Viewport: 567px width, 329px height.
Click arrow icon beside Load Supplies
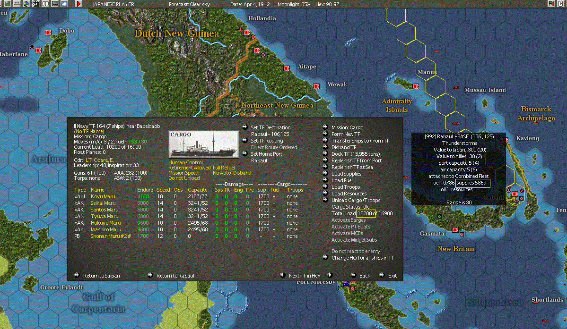(325, 173)
